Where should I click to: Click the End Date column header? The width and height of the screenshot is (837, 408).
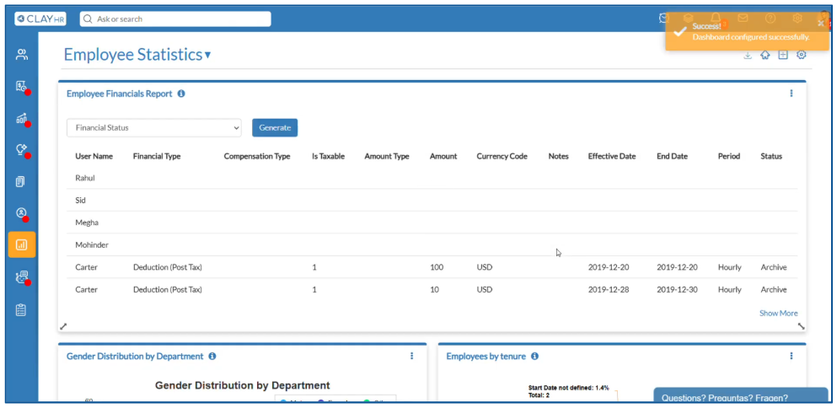pyautogui.click(x=672, y=157)
